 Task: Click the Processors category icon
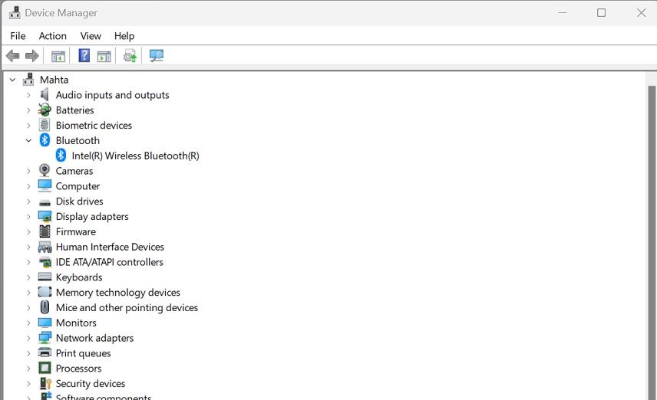[x=45, y=369]
